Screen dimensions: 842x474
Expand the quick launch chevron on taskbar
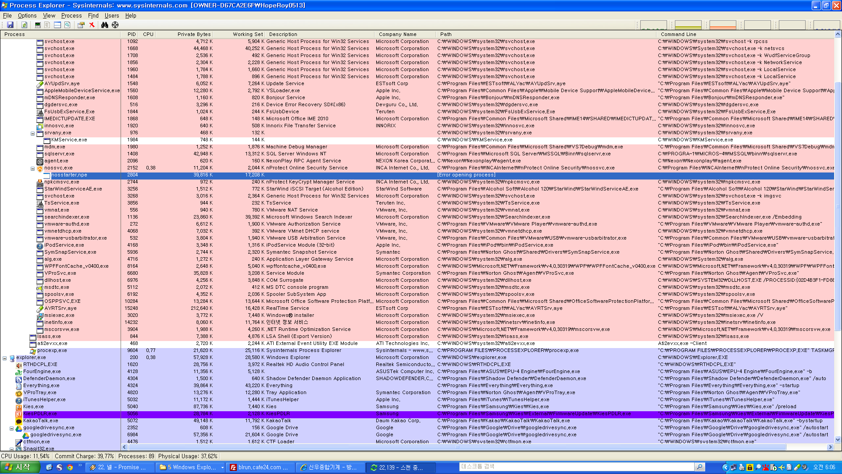[80, 465]
